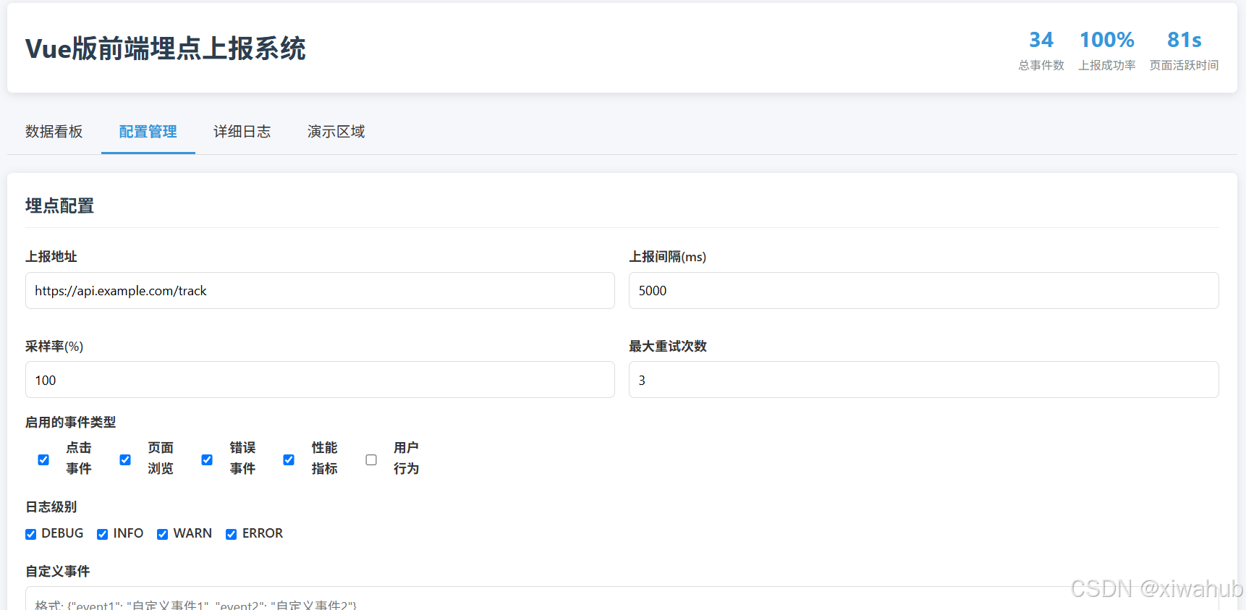This screenshot has height=610, width=1246.
Task: Click the 埋点配置 section heading
Action: [60, 206]
